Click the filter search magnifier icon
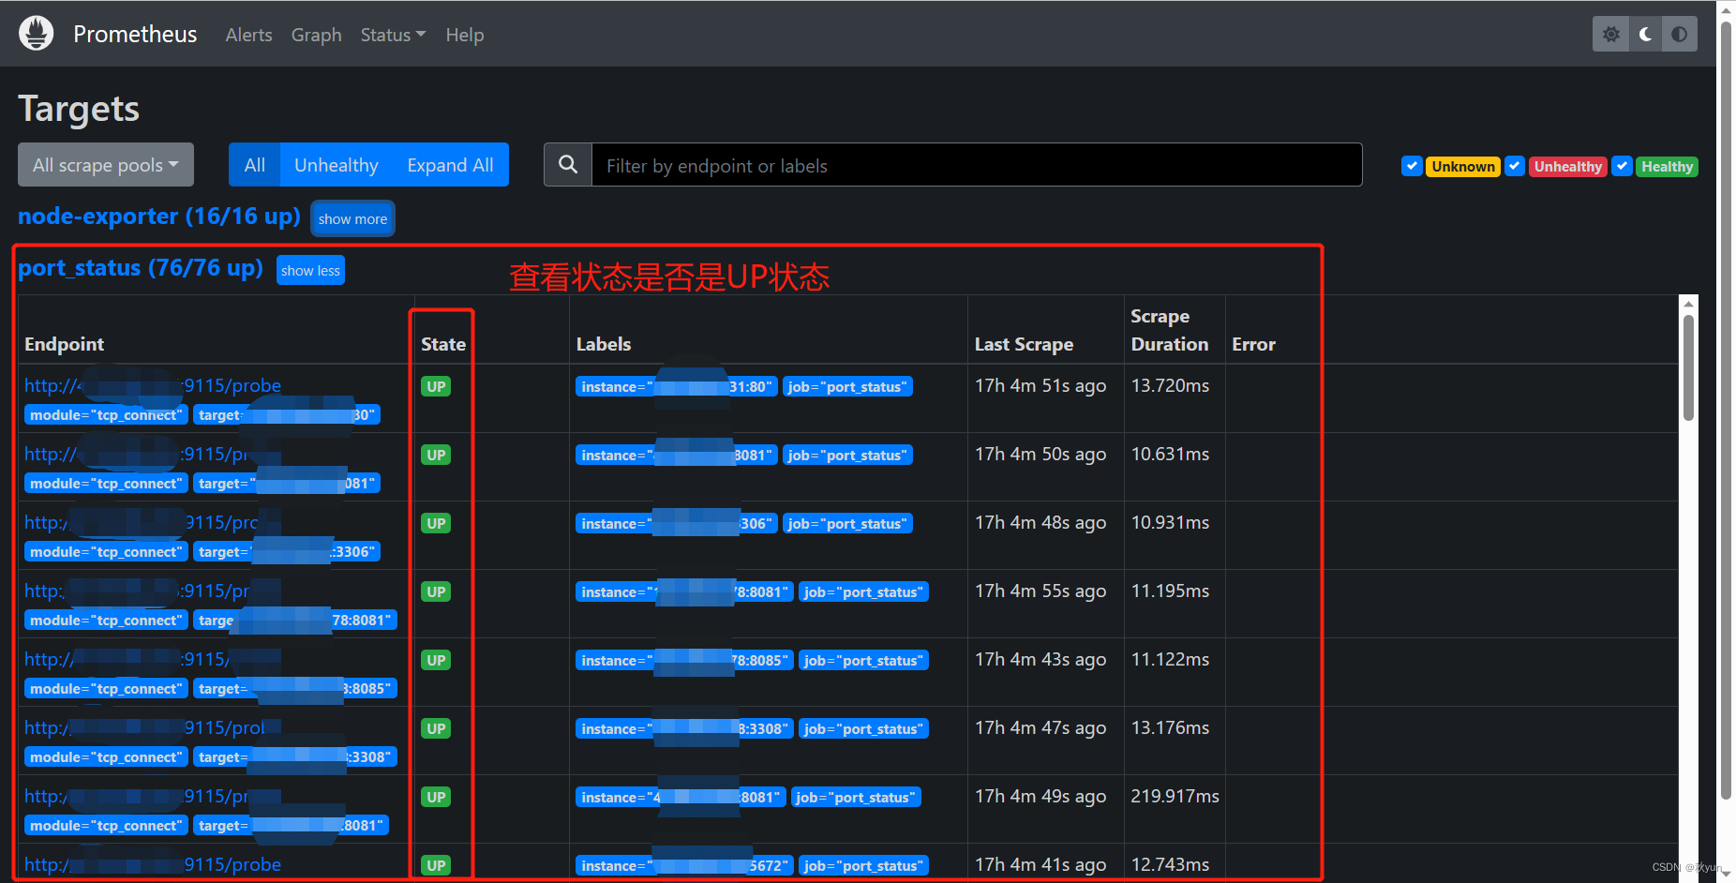Viewport: 1736px width, 883px height. pos(568,165)
